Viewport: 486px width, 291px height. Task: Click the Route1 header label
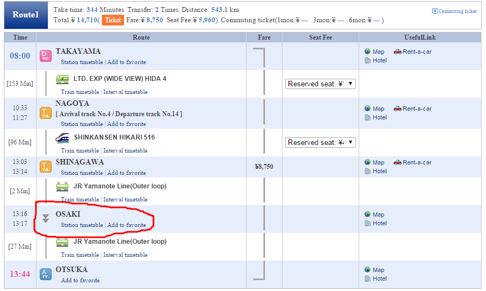point(26,15)
